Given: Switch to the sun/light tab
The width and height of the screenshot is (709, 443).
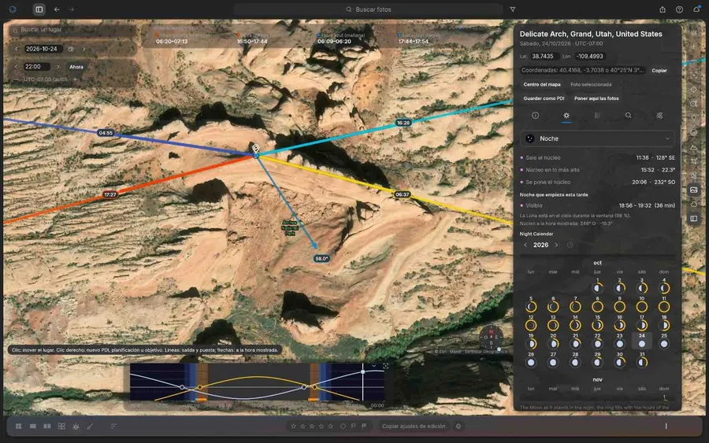Looking at the screenshot, I should pos(566,116).
